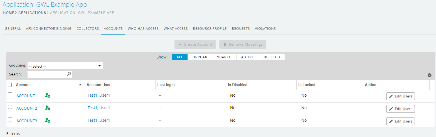Click the magnifier icon in Search box
This screenshot has height=137, width=436.
tap(69, 74)
